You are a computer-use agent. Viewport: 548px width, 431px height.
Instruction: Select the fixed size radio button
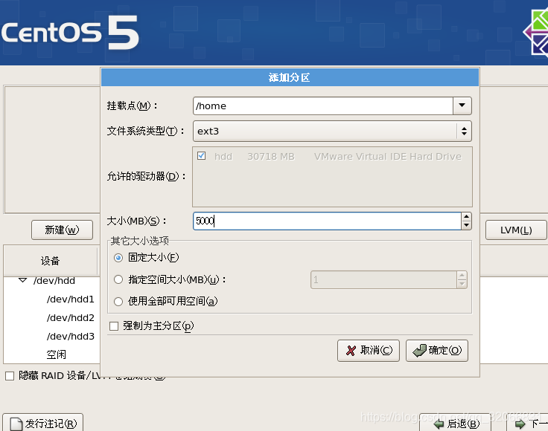coord(118,258)
